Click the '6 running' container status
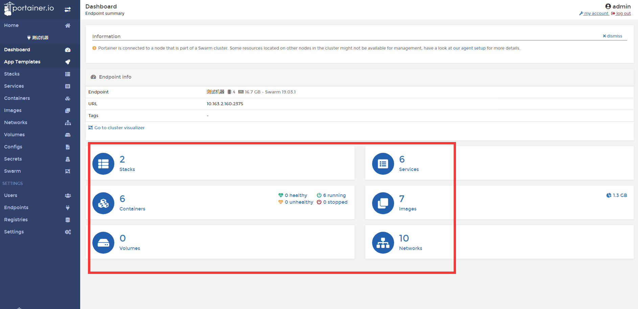The image size is (638, 309). pos(331,195)
